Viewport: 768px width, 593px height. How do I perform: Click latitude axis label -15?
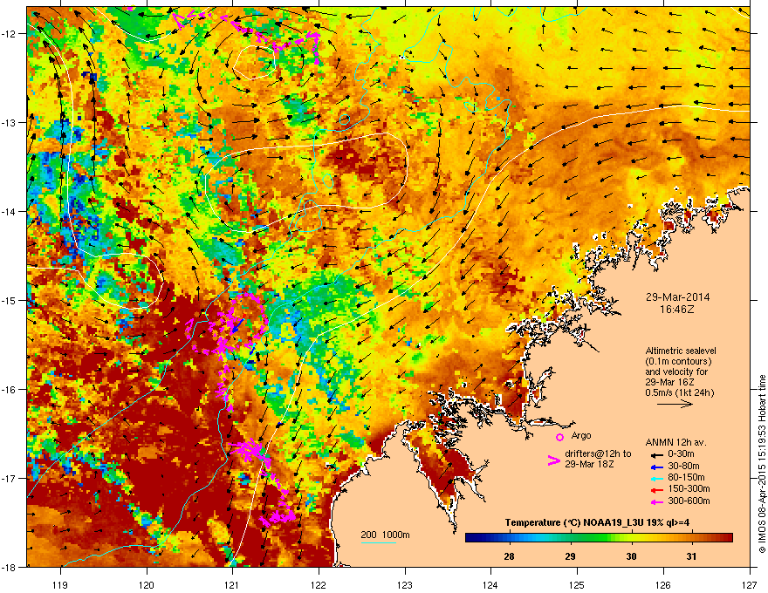click(x=9, y=300)
